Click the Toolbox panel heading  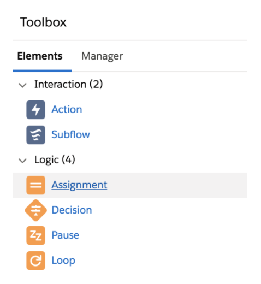pyautogui.click(x=43, y=22)
